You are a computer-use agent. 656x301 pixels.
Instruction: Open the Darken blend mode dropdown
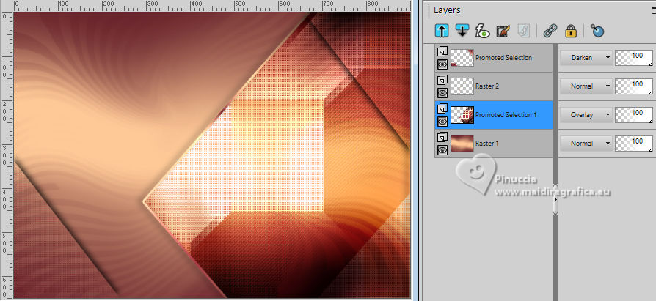click(586, 58)
